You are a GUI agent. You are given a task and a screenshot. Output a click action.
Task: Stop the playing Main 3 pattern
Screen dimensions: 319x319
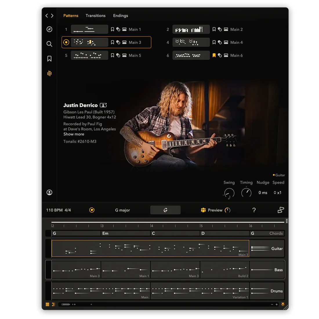66,42
